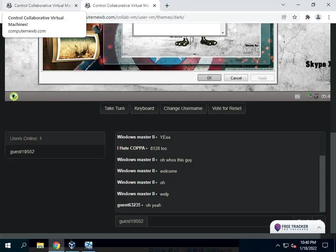
Task: Click the host network tray icon
Action: [286, 245]
